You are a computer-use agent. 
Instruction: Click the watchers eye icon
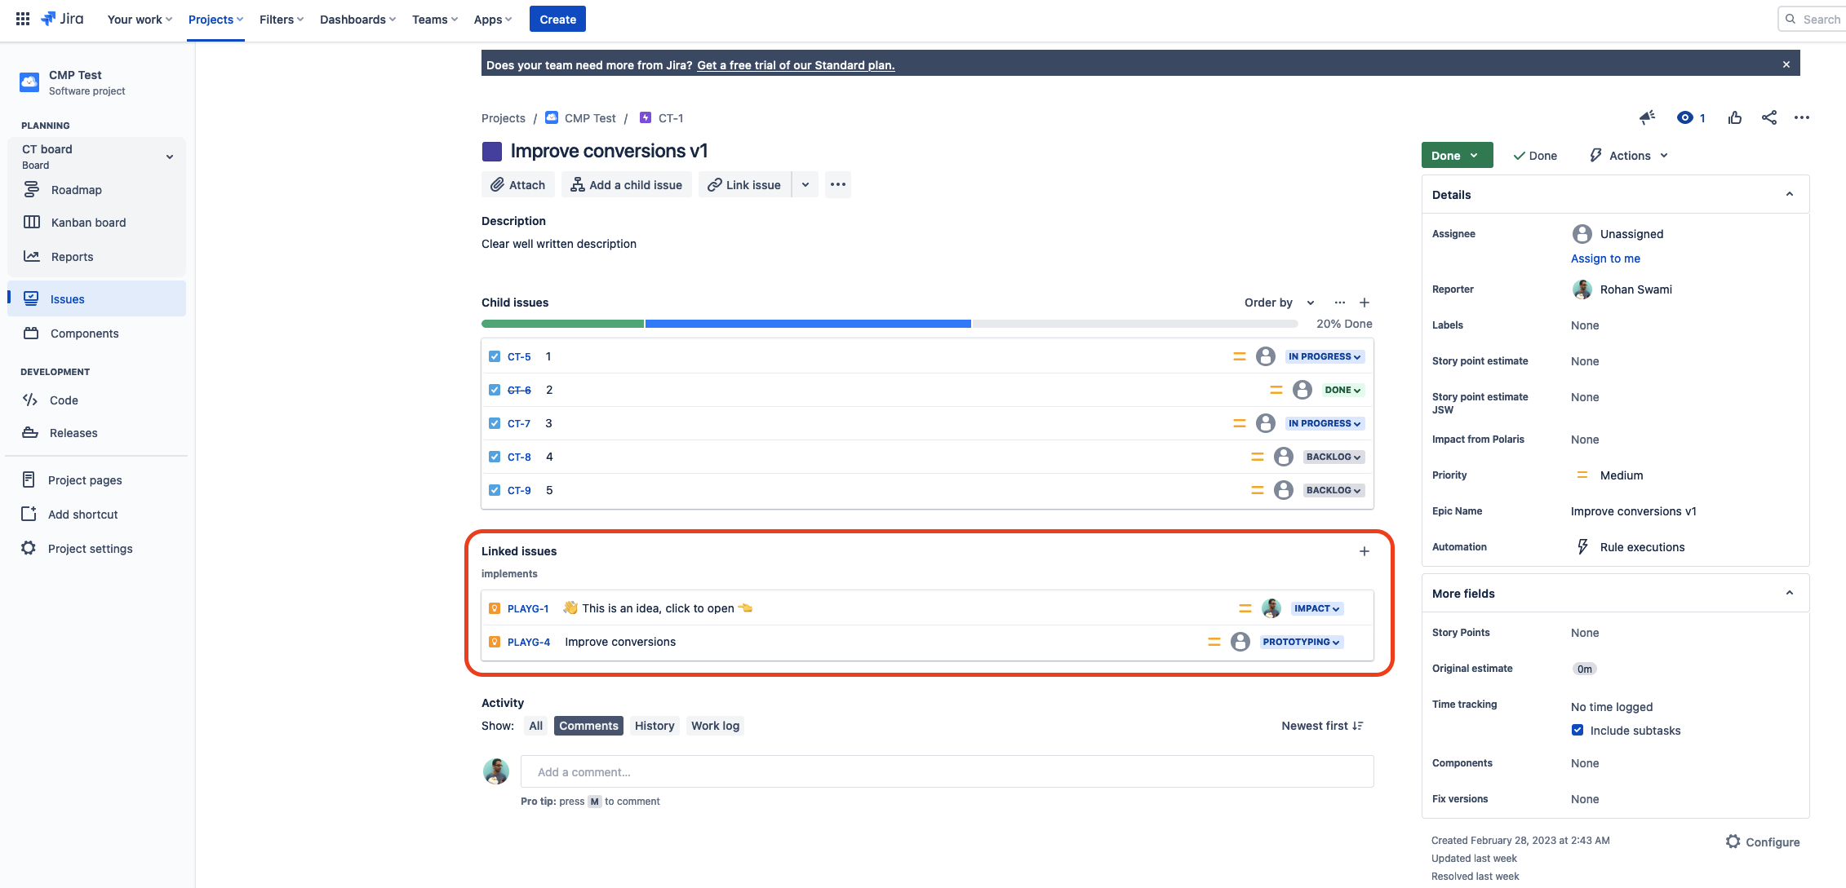click(x=1686, y=117)
